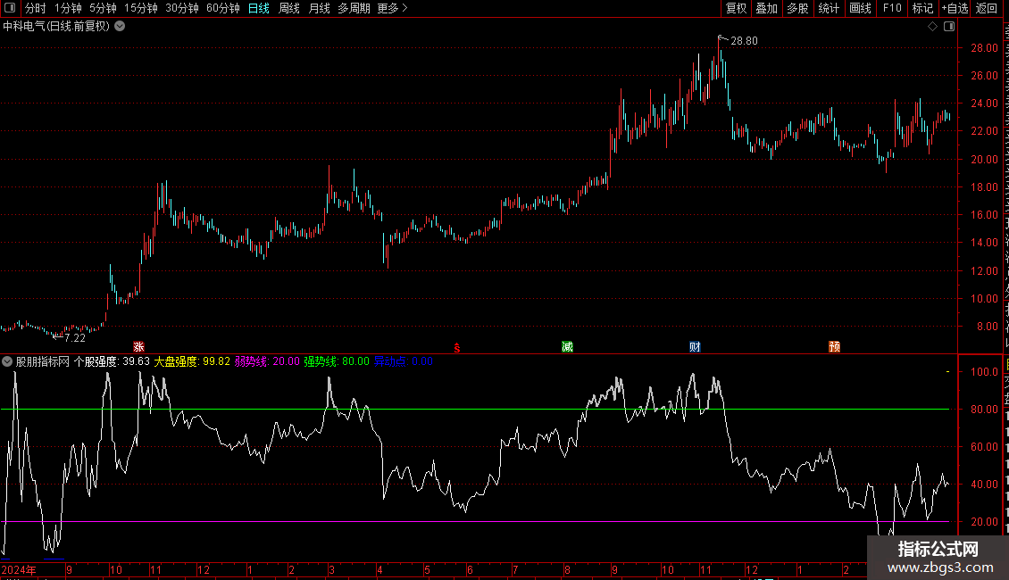1009x580 pixels.
Task: Switch to 分时 intraday view
Action: 36,8
